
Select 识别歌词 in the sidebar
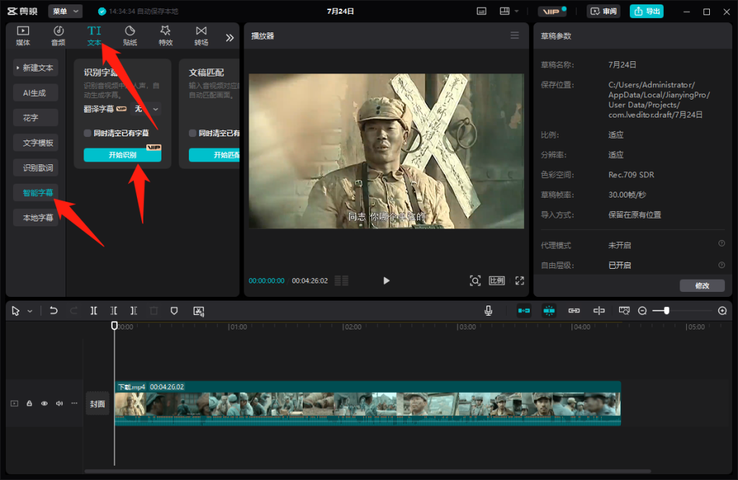click(36, 167)
